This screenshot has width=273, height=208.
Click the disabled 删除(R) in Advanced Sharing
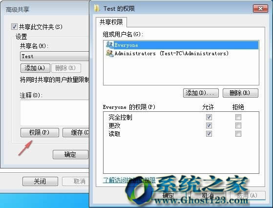coord(66,68)
